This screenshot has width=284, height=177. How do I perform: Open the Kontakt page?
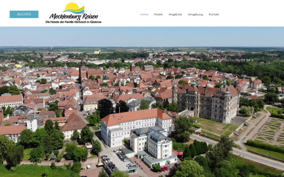214,15
